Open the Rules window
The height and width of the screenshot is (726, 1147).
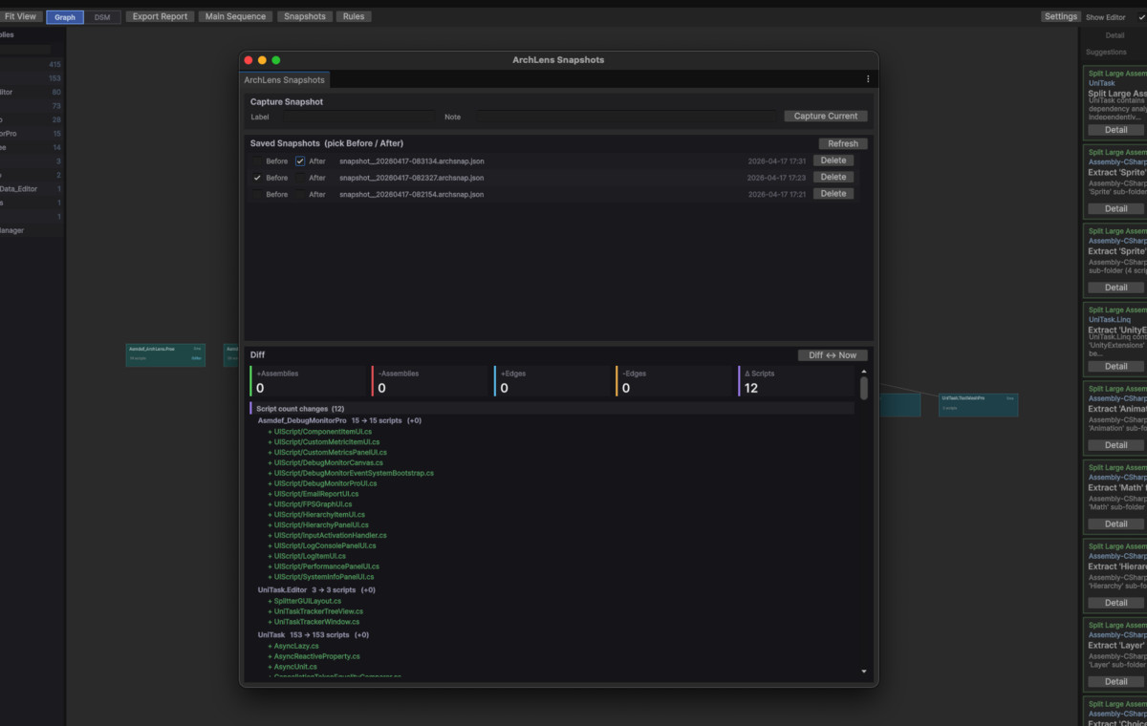coord(354,16)
